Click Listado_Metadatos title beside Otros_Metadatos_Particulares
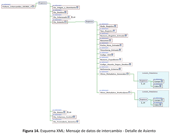 (x=150, y=92)
